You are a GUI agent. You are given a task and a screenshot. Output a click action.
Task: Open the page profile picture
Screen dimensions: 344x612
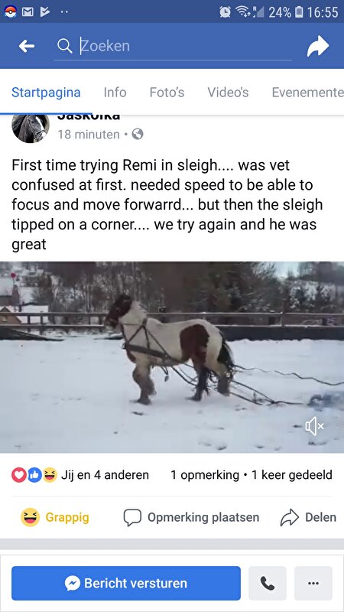tap(31, 128)
